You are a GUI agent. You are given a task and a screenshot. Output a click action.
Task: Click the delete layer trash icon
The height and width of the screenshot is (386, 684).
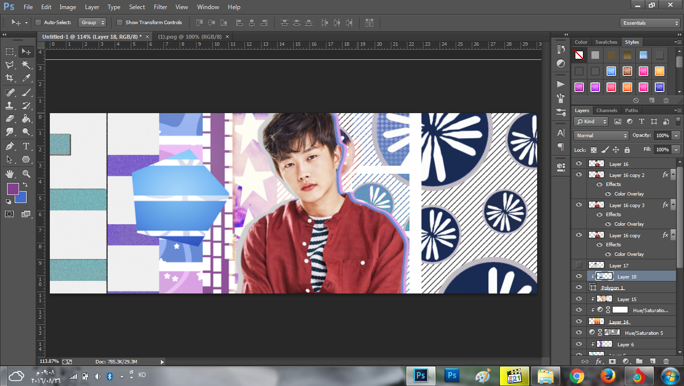[666, 361]
